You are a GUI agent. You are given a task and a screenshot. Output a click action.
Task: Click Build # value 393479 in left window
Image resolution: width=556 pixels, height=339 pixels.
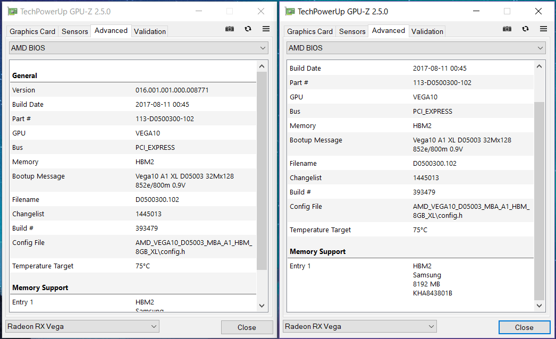tap(147, 228)
